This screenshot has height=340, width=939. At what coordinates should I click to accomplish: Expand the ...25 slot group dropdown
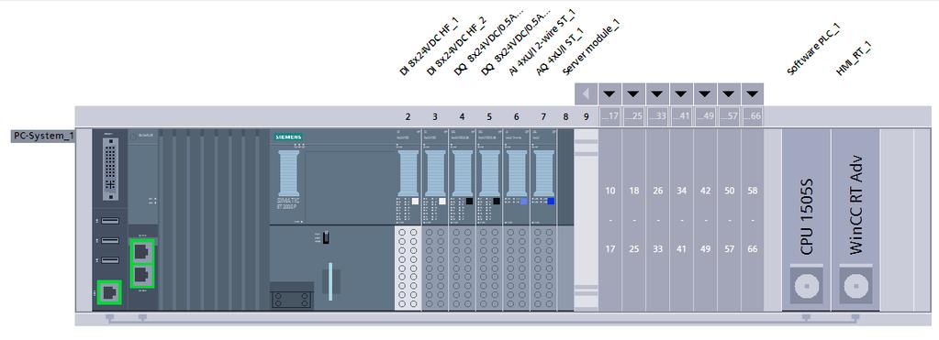coord(633,93)
